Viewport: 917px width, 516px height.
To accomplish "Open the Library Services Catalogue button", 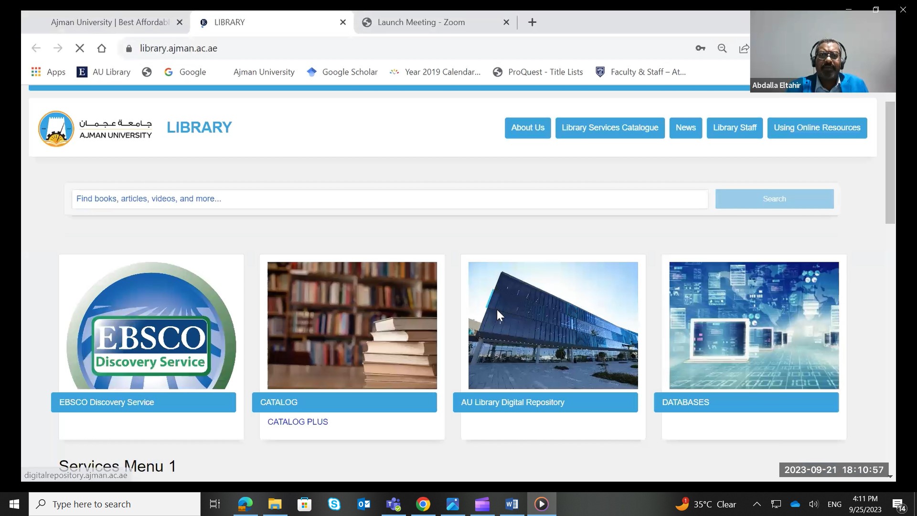I will coord(609,128).
